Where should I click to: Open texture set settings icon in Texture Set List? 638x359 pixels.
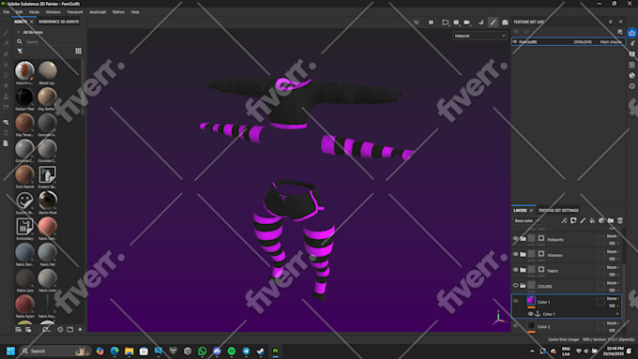pos(619,32)
